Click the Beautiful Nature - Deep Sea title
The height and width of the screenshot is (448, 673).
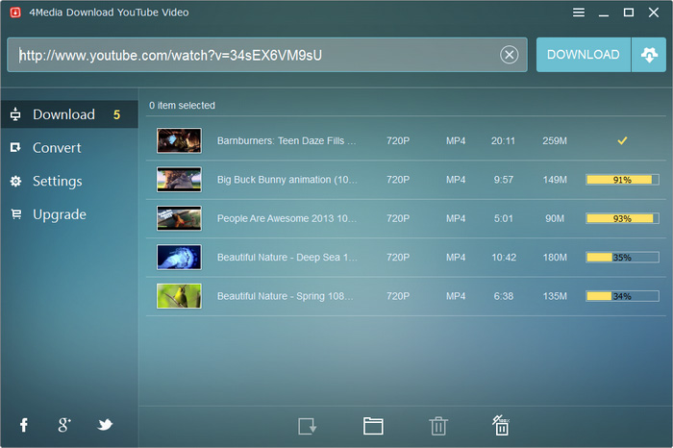pos(287,257)
